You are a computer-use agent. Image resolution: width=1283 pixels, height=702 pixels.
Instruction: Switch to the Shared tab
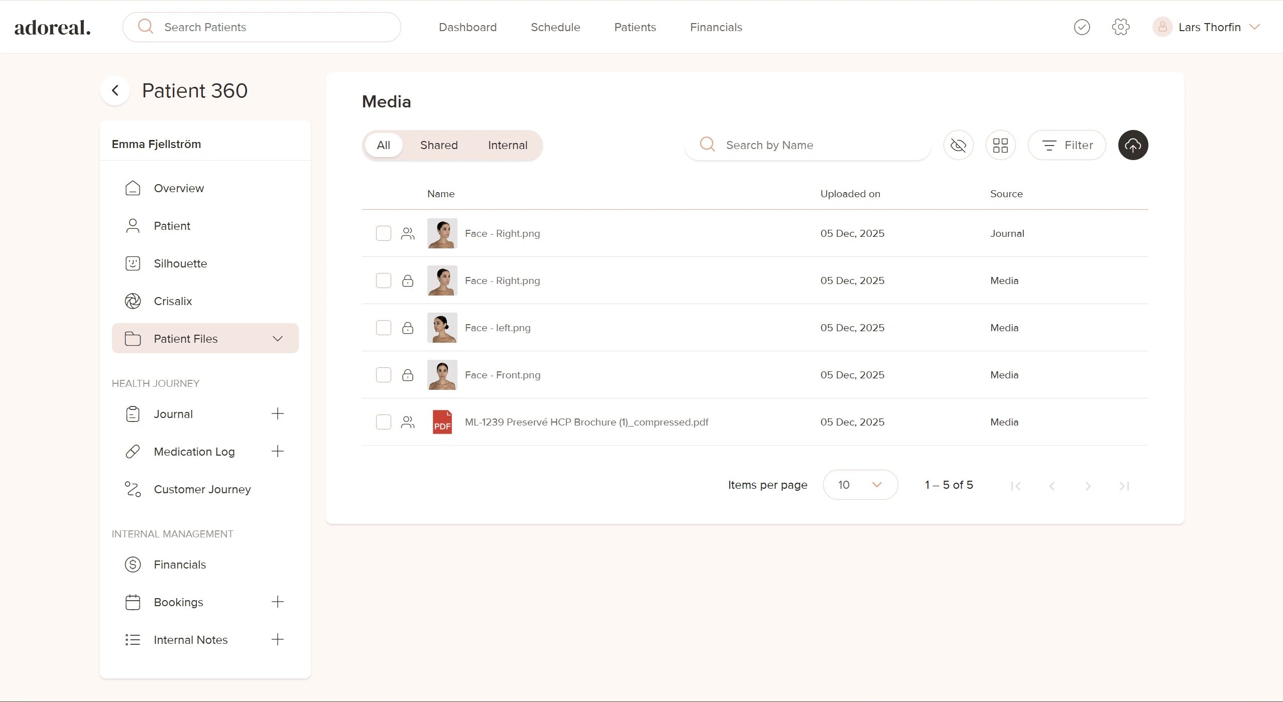tap(438, 145)
